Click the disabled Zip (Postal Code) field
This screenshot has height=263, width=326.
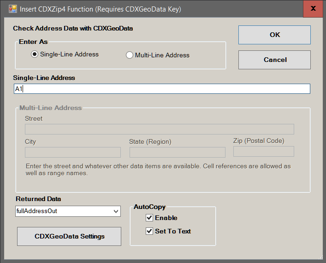coord(264,151)
